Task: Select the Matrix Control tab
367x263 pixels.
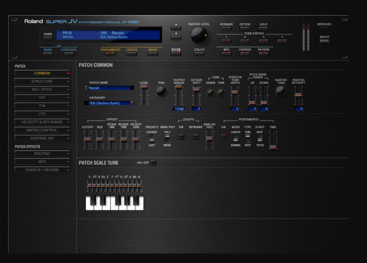Action: [x=42, y=130]
